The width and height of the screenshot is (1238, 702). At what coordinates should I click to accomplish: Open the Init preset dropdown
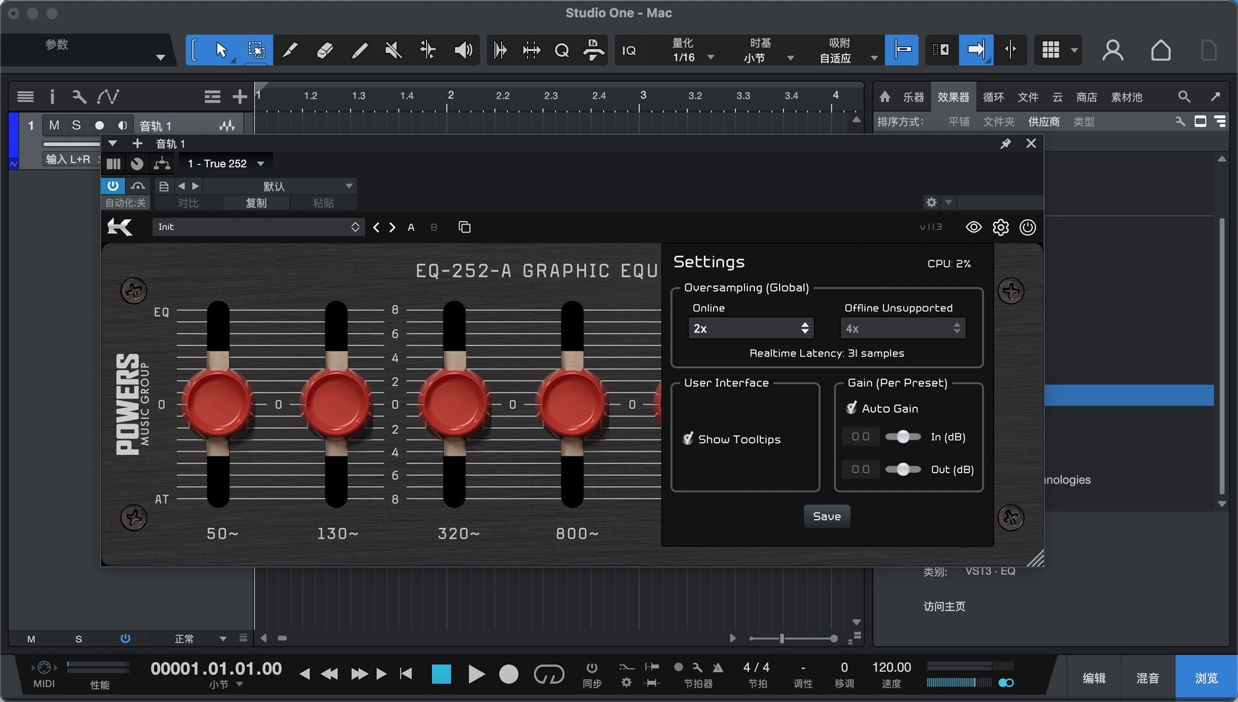point(257,227)
